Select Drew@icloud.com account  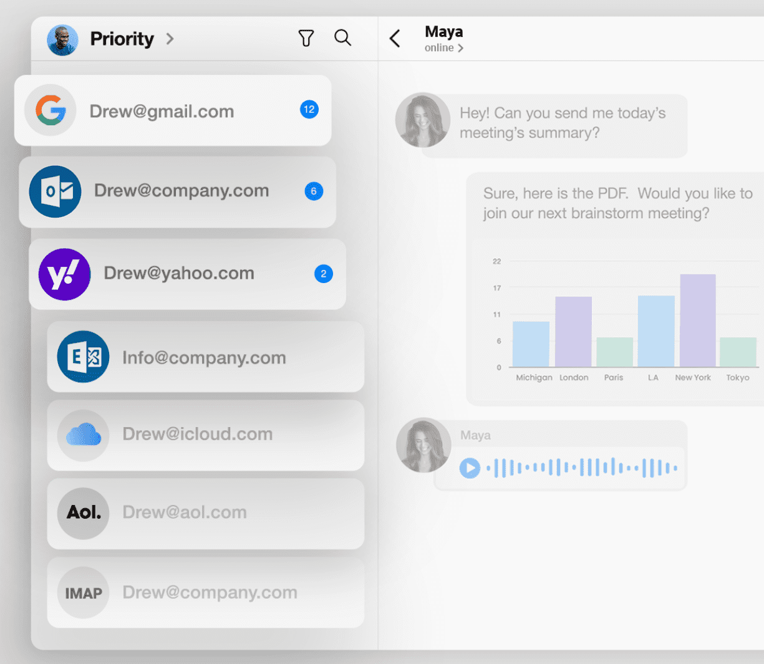(206, 435)
